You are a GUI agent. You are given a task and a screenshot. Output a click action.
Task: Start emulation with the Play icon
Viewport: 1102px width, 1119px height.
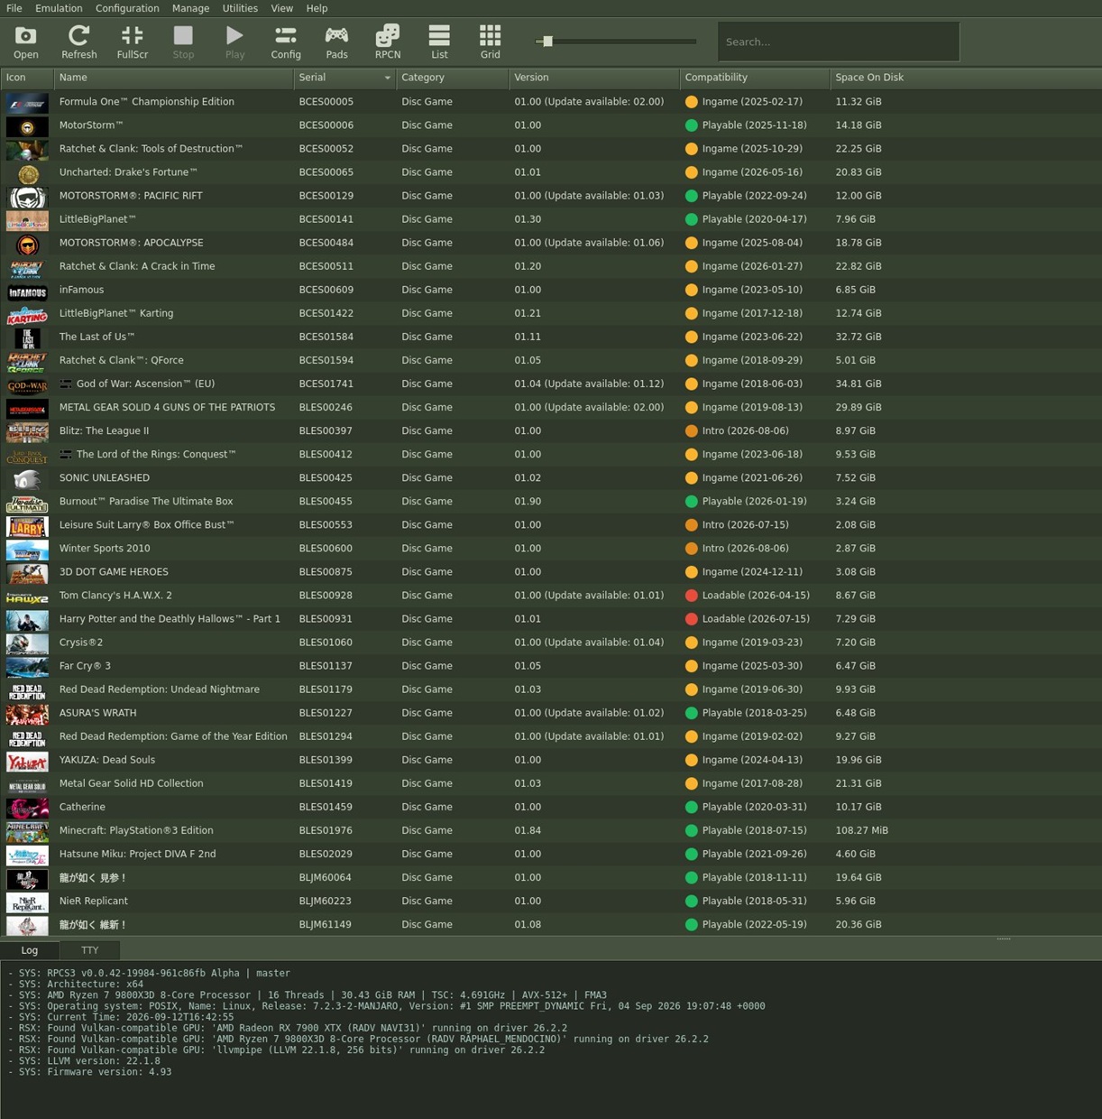pyautogui.click(x=234, y=42)
